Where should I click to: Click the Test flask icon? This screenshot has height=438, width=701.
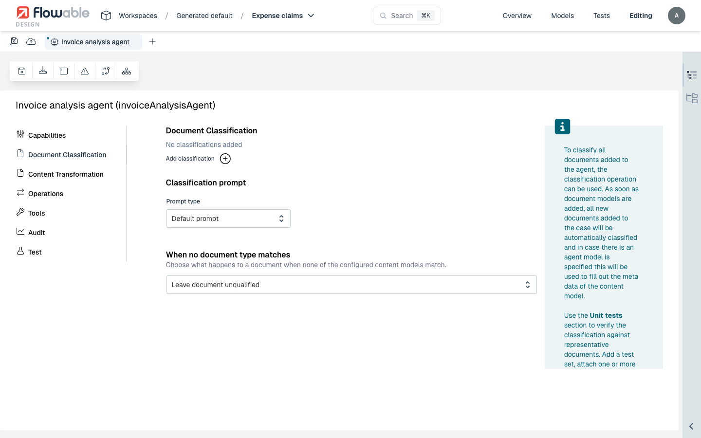[x=20, y=251]
